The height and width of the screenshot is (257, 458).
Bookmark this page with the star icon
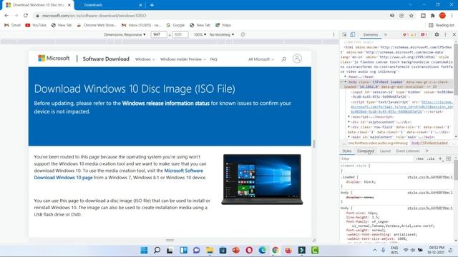pos(411,16)
